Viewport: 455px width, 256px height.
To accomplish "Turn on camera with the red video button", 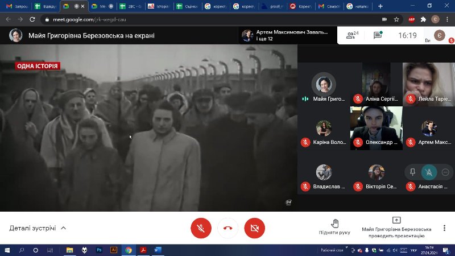I will point(254,228).
